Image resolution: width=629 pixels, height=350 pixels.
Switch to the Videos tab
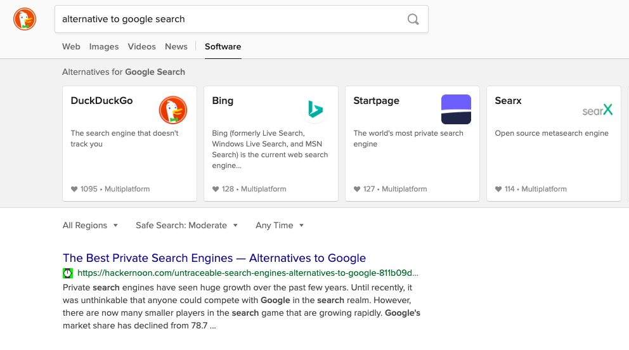click(141, 46)
